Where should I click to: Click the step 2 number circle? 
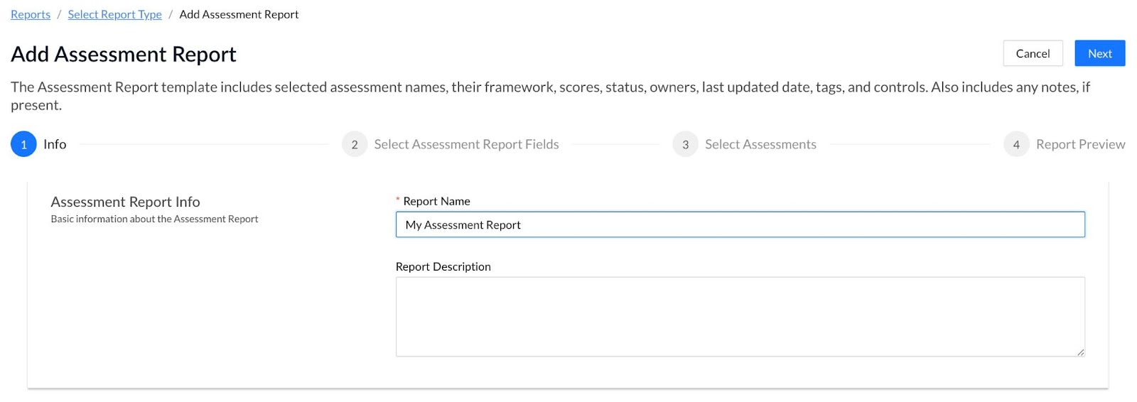point(355,144)
